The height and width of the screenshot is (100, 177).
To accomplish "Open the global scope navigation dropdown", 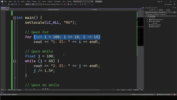I will tap(69, 10).
